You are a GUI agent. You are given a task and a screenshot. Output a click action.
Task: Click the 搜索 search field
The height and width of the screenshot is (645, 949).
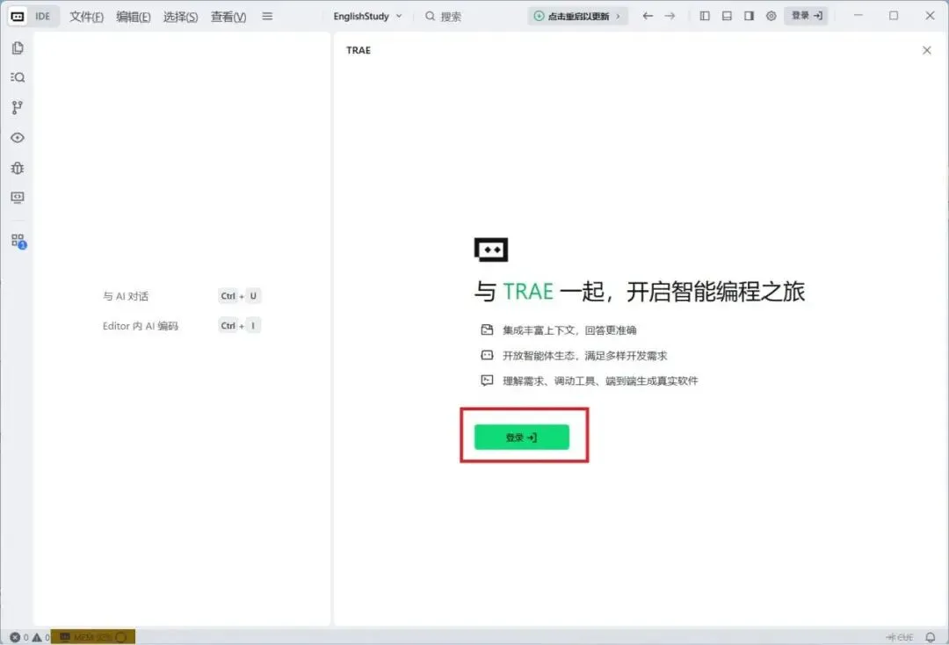pyautogui.click(x=443, y=17)
